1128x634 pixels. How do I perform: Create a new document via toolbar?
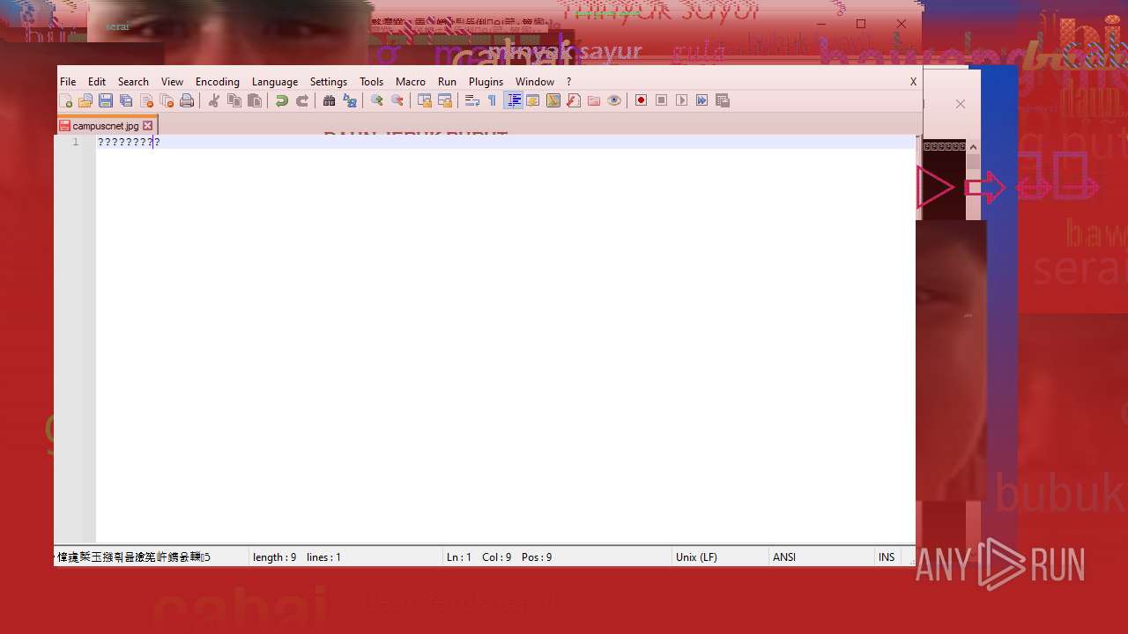(x=65, y=100)
